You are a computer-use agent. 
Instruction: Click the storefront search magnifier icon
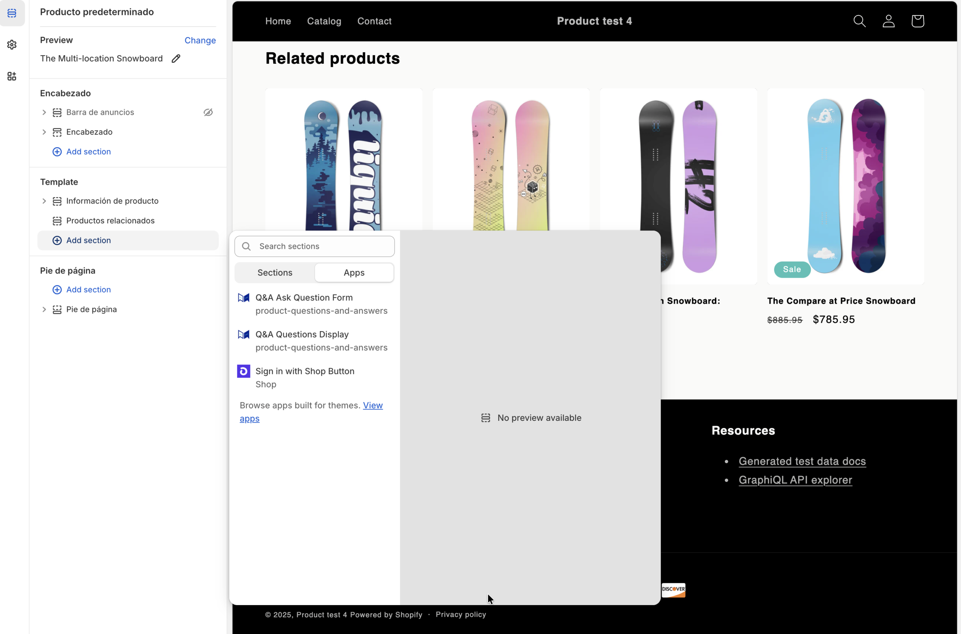pos(859,21)
